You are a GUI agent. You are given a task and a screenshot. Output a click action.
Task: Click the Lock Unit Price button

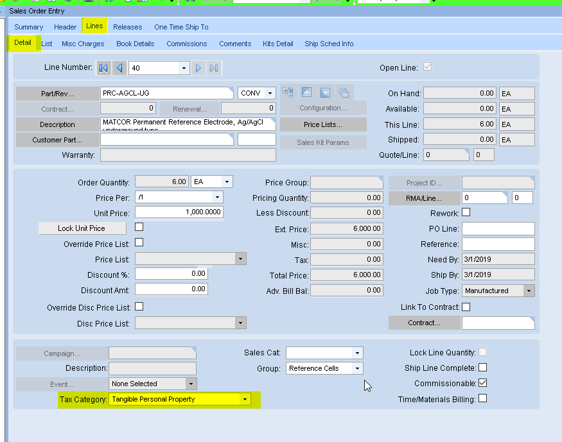(82, 228)
